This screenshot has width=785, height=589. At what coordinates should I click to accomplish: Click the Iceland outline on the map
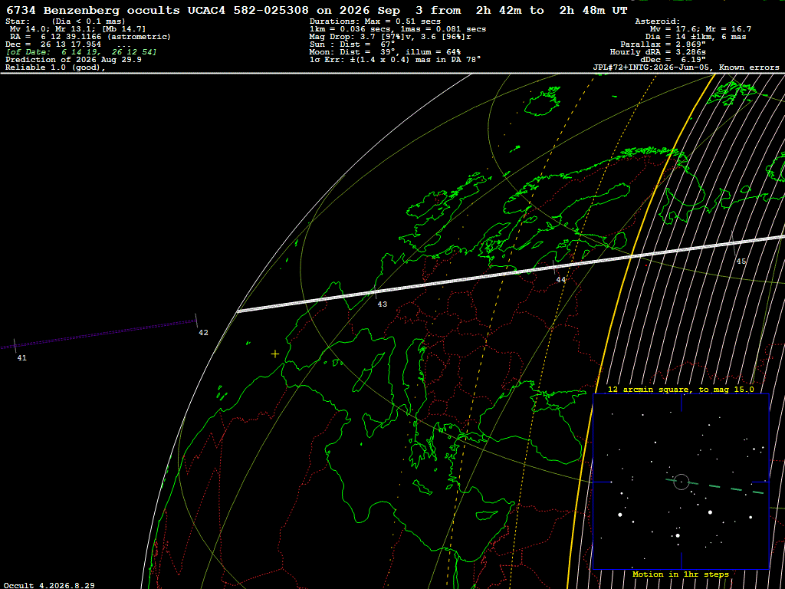point(542,100)
